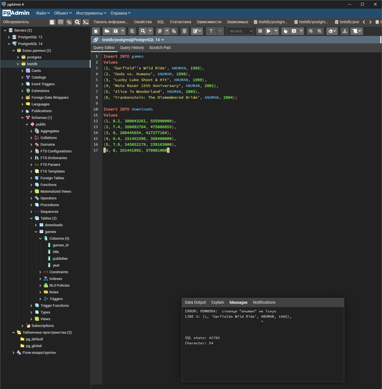Click the Macros icon at toolbar end
The width and height of the screenshot is (382, 389).
pos(356,31)
